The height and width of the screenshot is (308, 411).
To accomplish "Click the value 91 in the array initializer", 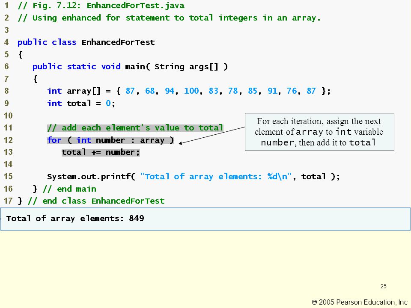I will (x=272, y=91).
